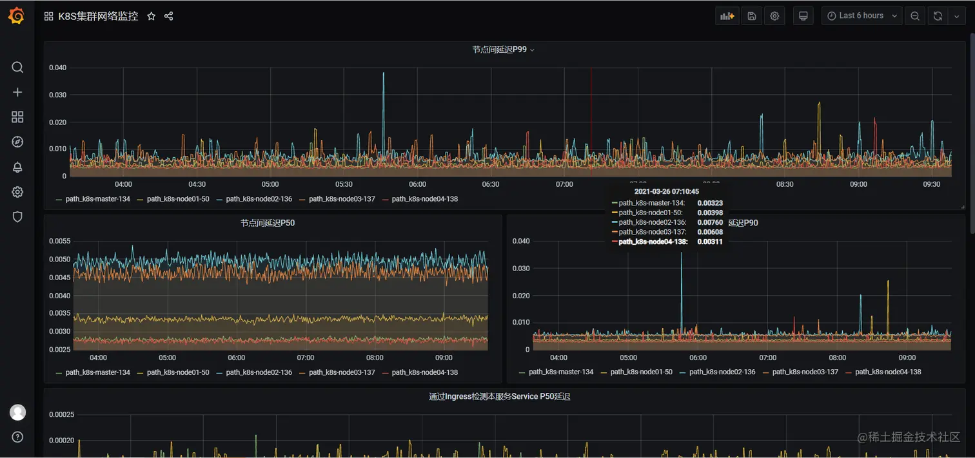The image size is (975, 458).
Task: Click the 节点间延迟P50 panel title
Action: tap(268, 223)
